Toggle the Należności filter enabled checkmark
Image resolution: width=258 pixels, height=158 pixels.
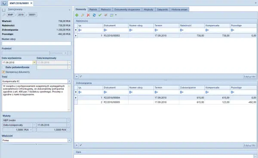81,77
